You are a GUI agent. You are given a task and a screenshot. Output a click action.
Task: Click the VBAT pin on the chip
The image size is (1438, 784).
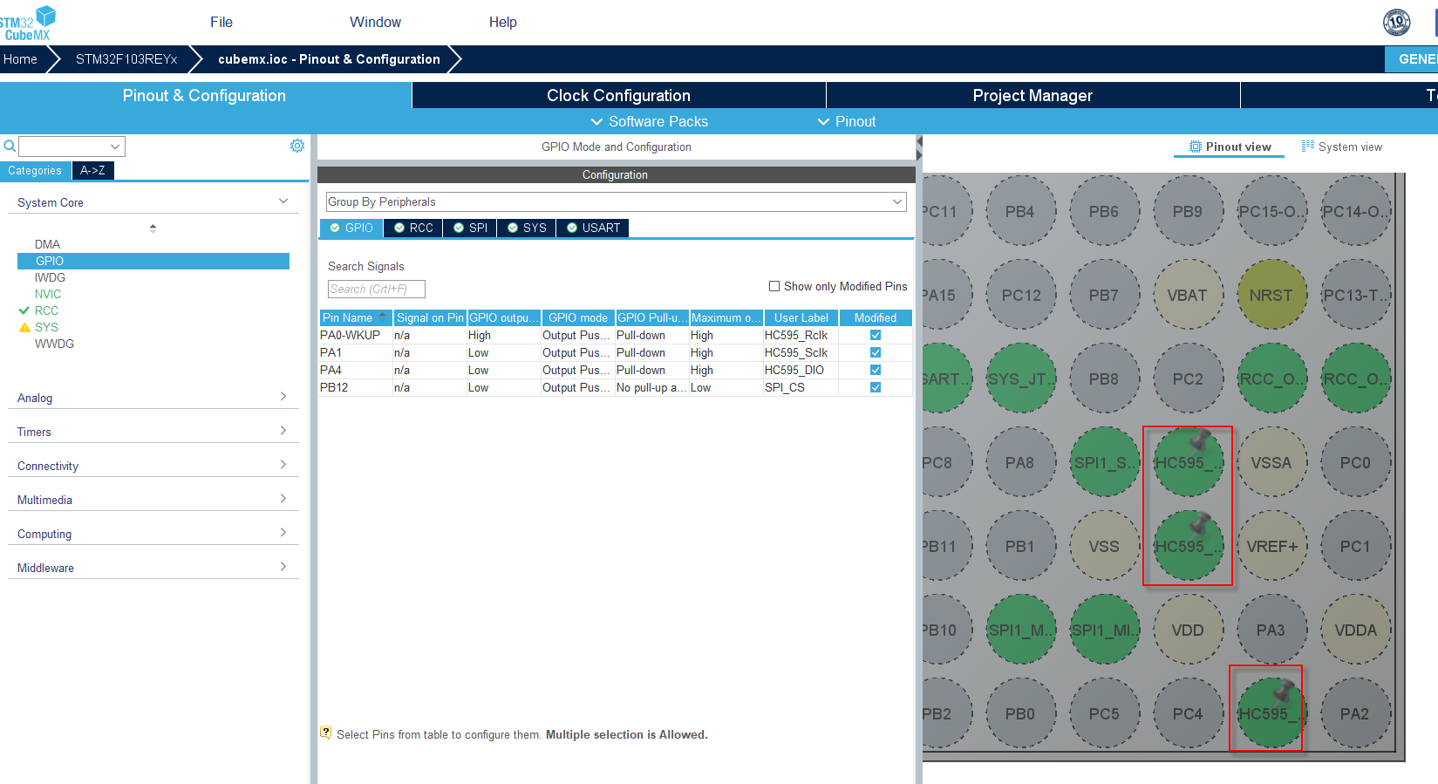point(1188,295)
